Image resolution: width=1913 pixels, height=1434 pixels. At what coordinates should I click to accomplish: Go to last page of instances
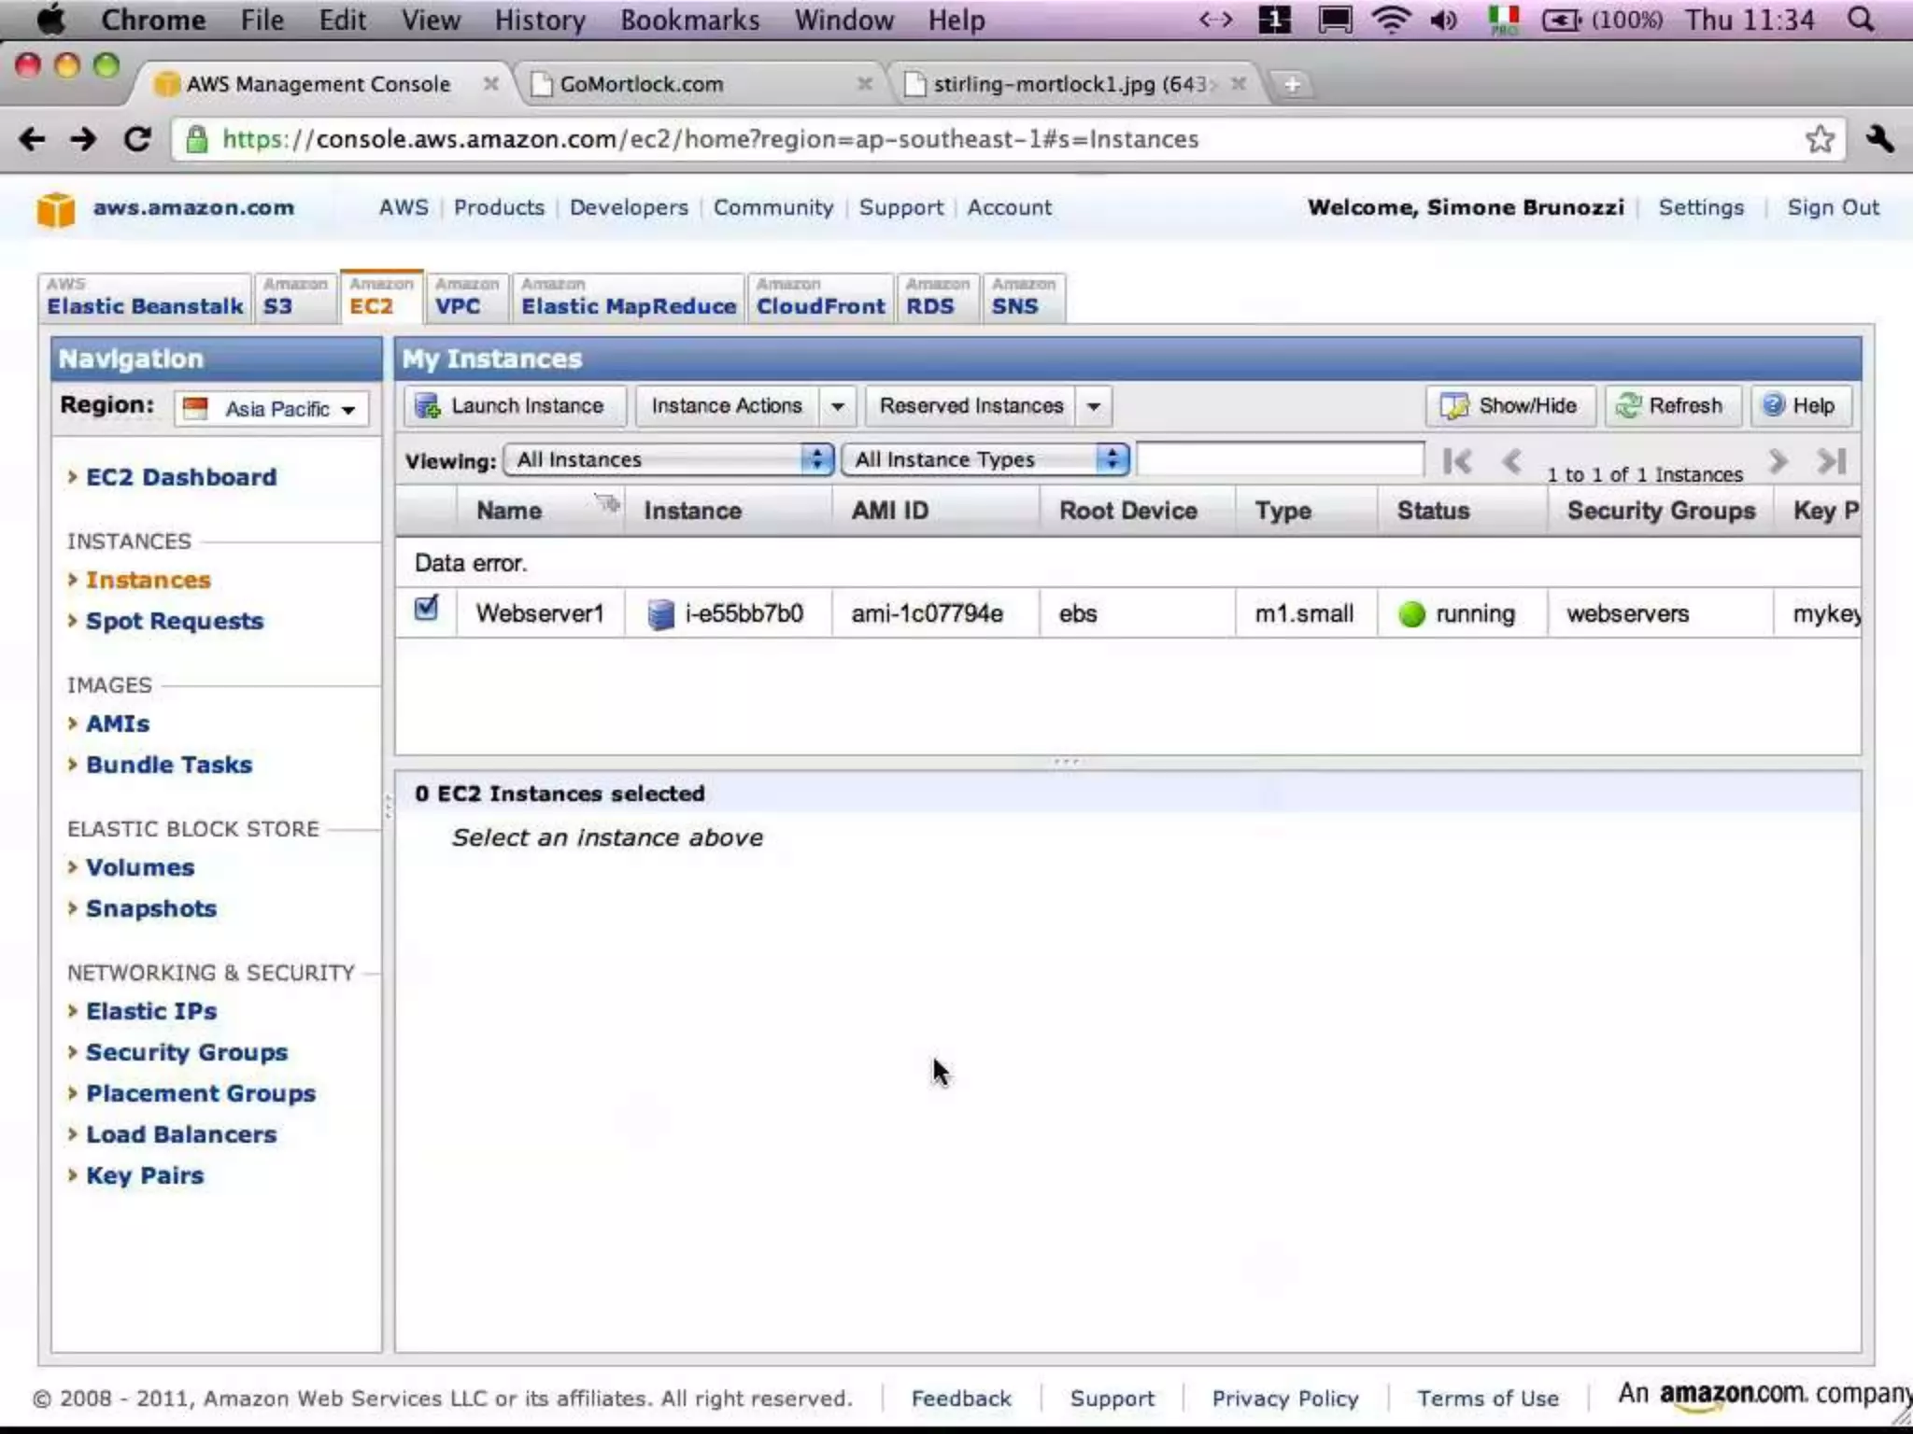[x=1830, y=461]
